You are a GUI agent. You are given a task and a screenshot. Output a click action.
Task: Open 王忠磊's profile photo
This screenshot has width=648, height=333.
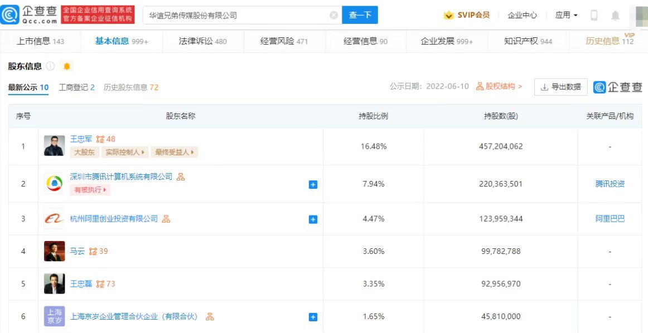[54, 283]
